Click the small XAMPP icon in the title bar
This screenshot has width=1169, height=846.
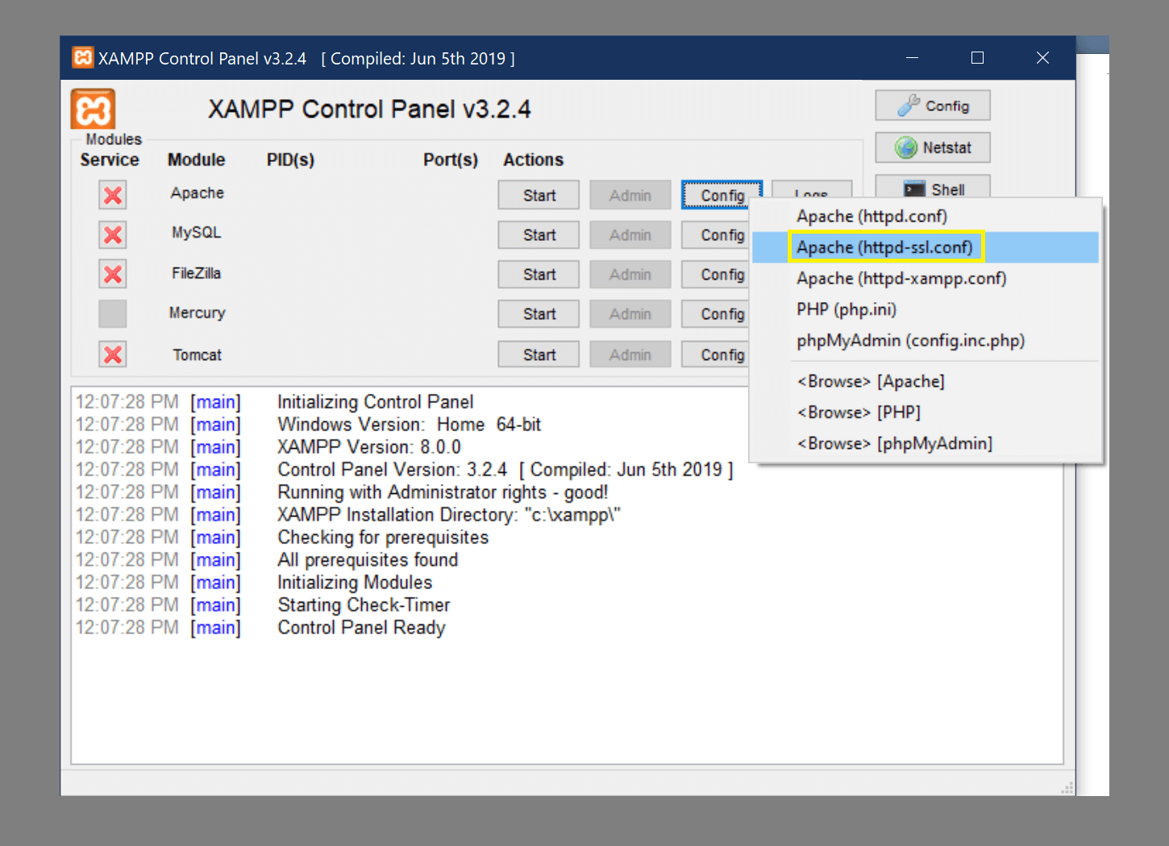click(81, 57)
